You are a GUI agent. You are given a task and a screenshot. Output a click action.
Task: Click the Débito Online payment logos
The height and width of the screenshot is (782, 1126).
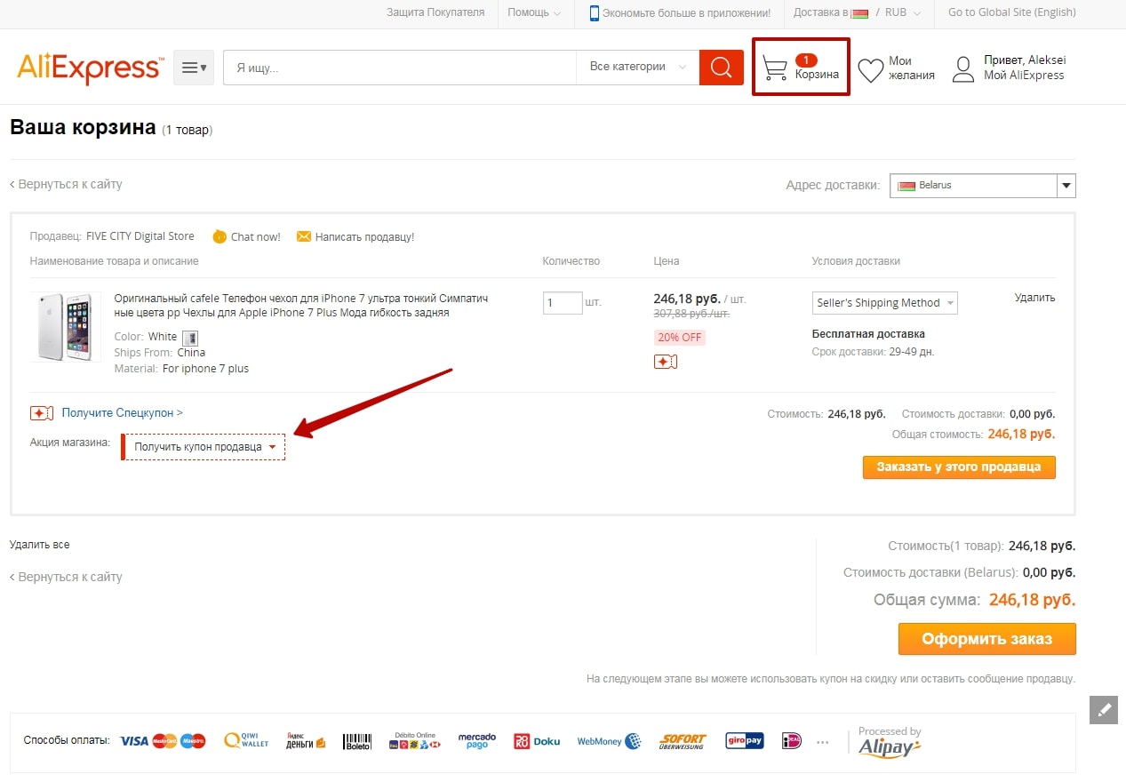[415, 741]
